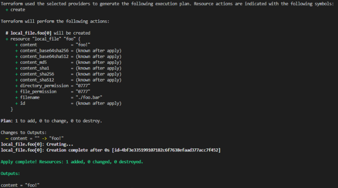Click the '~ content = "" -> "foo!"' line

pos(34,138)
